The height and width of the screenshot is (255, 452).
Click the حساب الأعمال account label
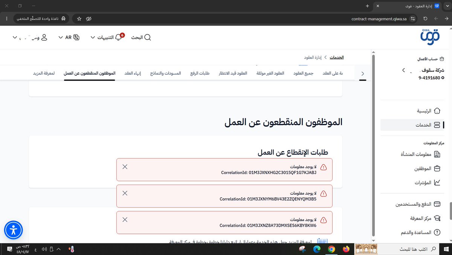pos(431,59)
